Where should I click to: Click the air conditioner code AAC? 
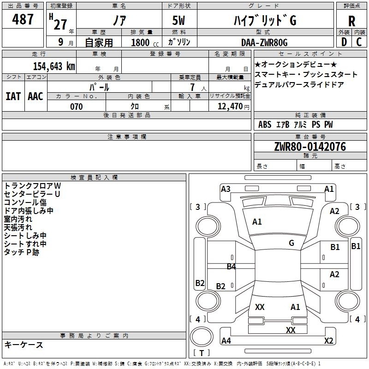pos(36,96)
